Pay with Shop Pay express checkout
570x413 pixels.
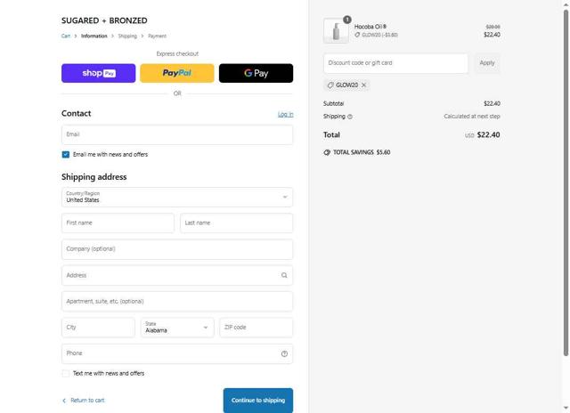coord(98,73)
